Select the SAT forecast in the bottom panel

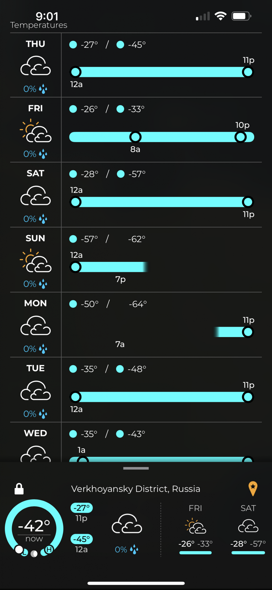[248, 529]
